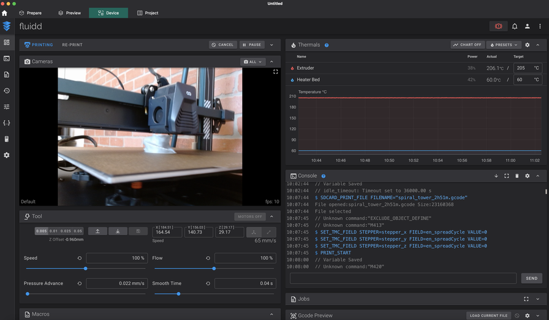This screenshot has width=549, height=320.
Task: Open the camera ALL selector dropdown
Action: [x=252, y=62]
